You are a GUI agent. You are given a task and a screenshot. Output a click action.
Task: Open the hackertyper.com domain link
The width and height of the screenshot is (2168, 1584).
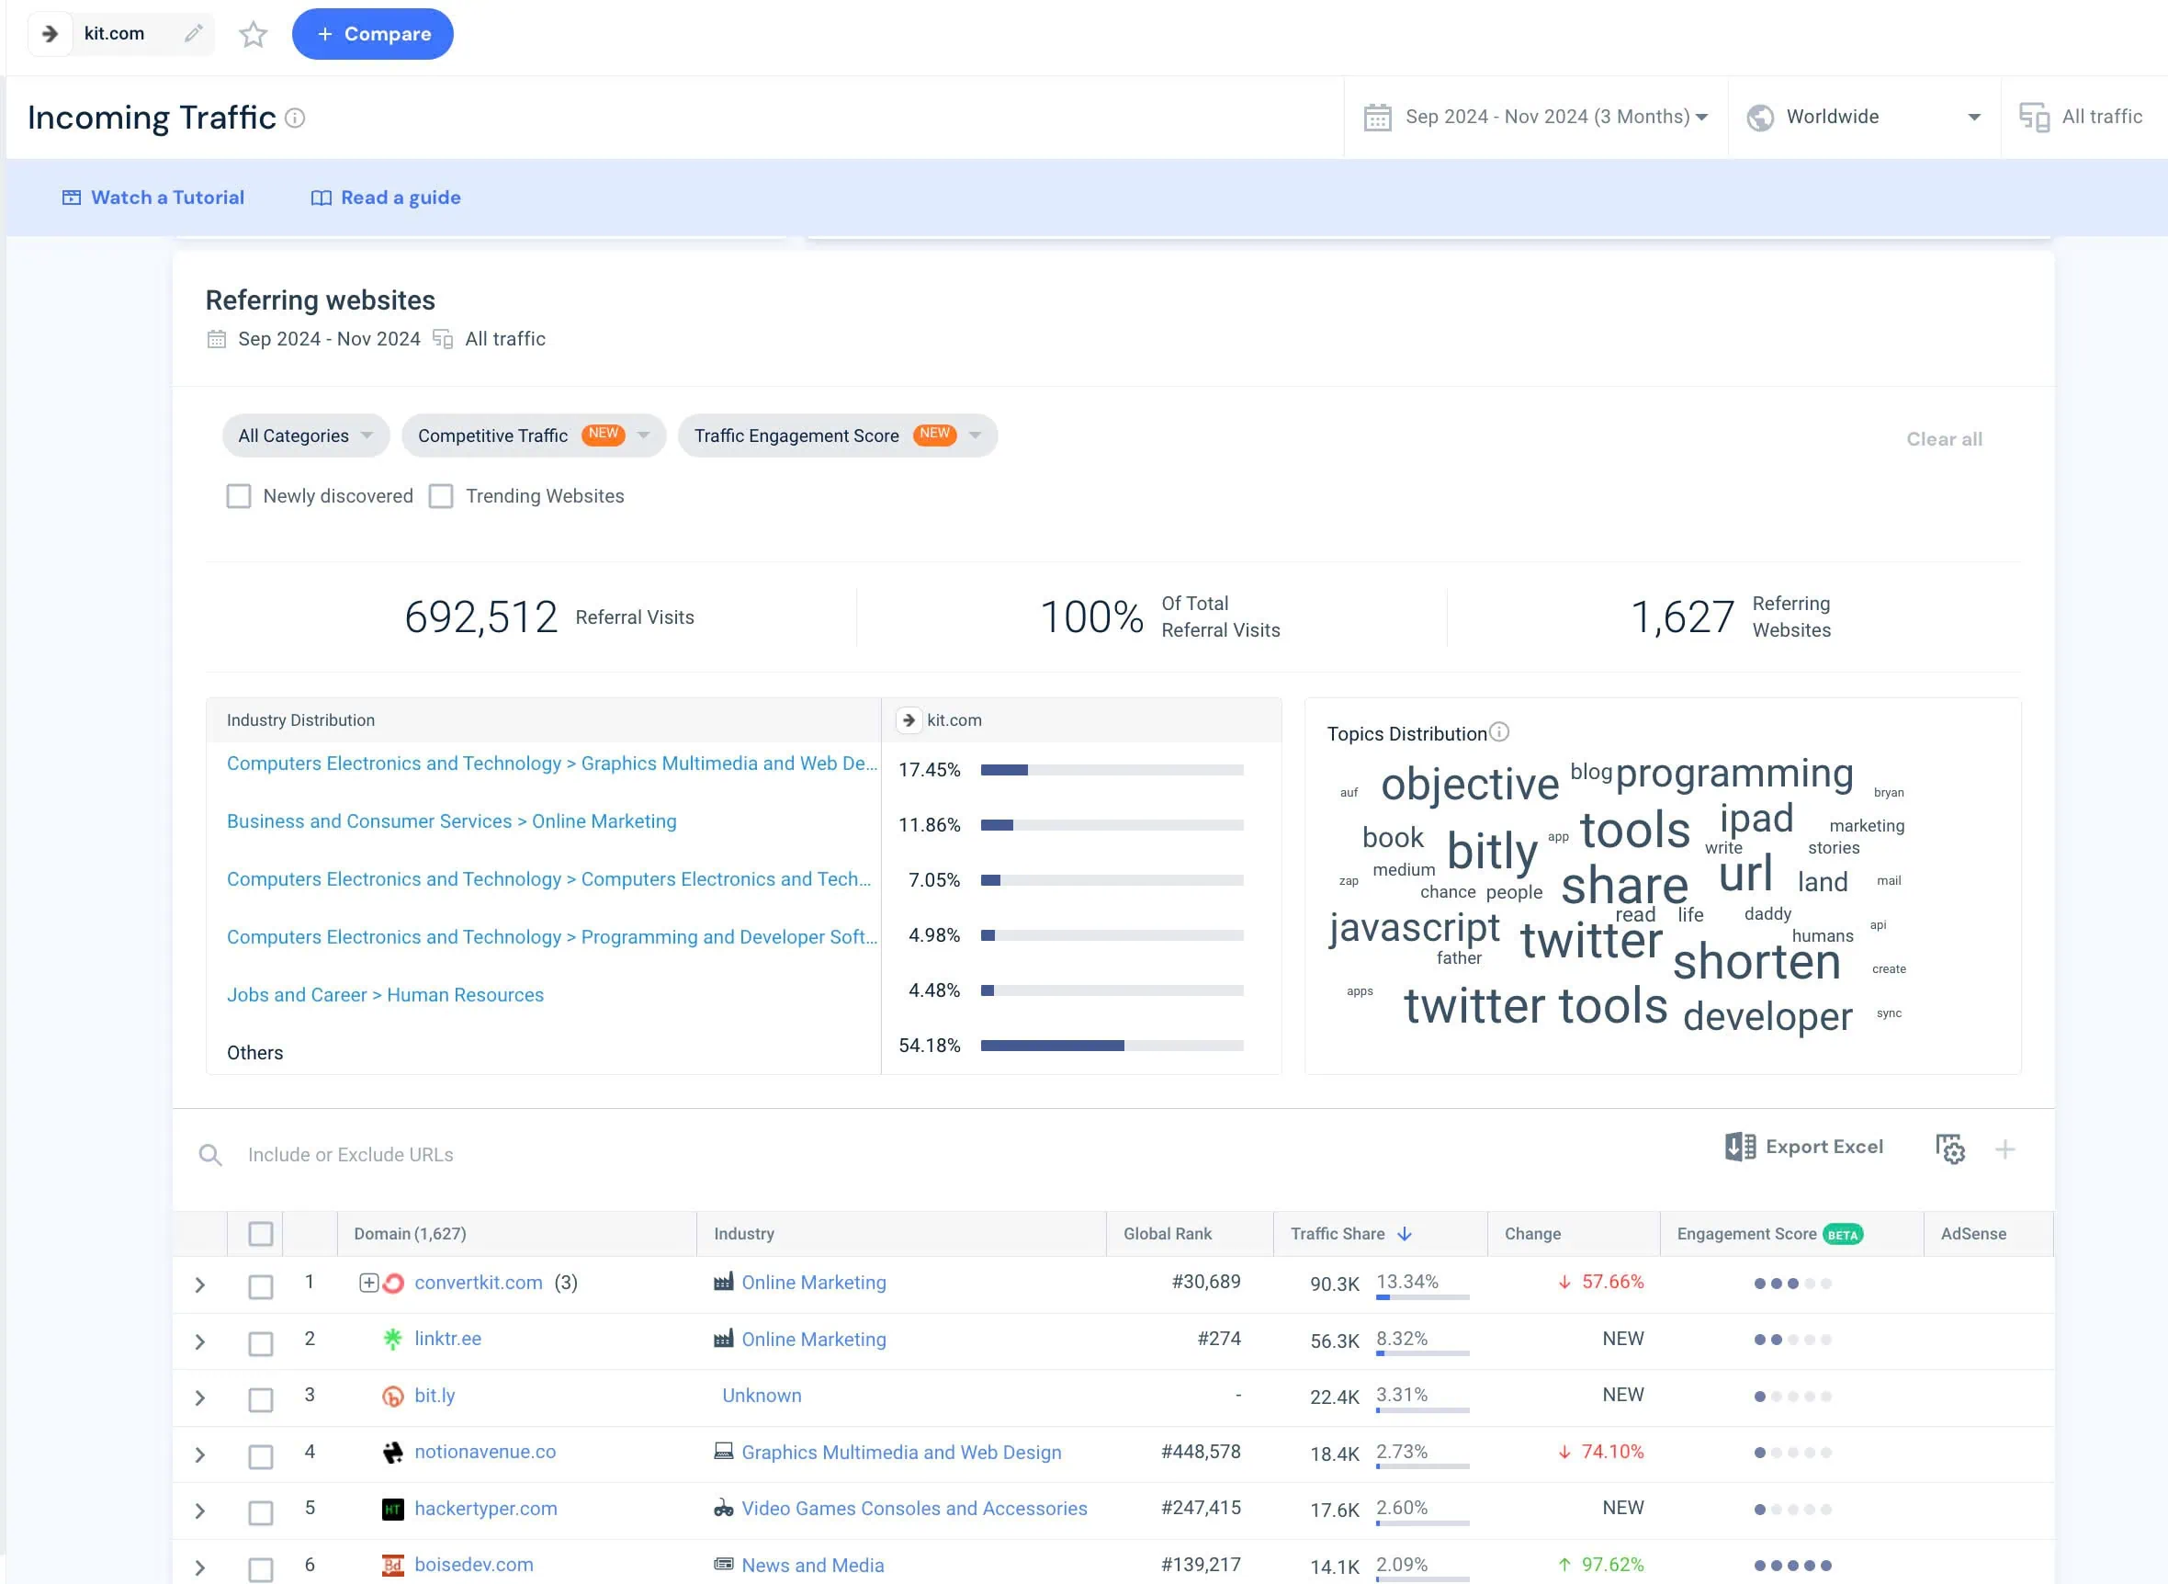[486, 1509]
